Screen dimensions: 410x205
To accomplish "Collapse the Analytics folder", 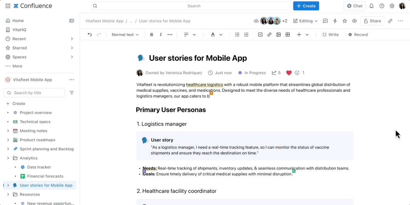I will pyautogui.click(x=8, y=158).
